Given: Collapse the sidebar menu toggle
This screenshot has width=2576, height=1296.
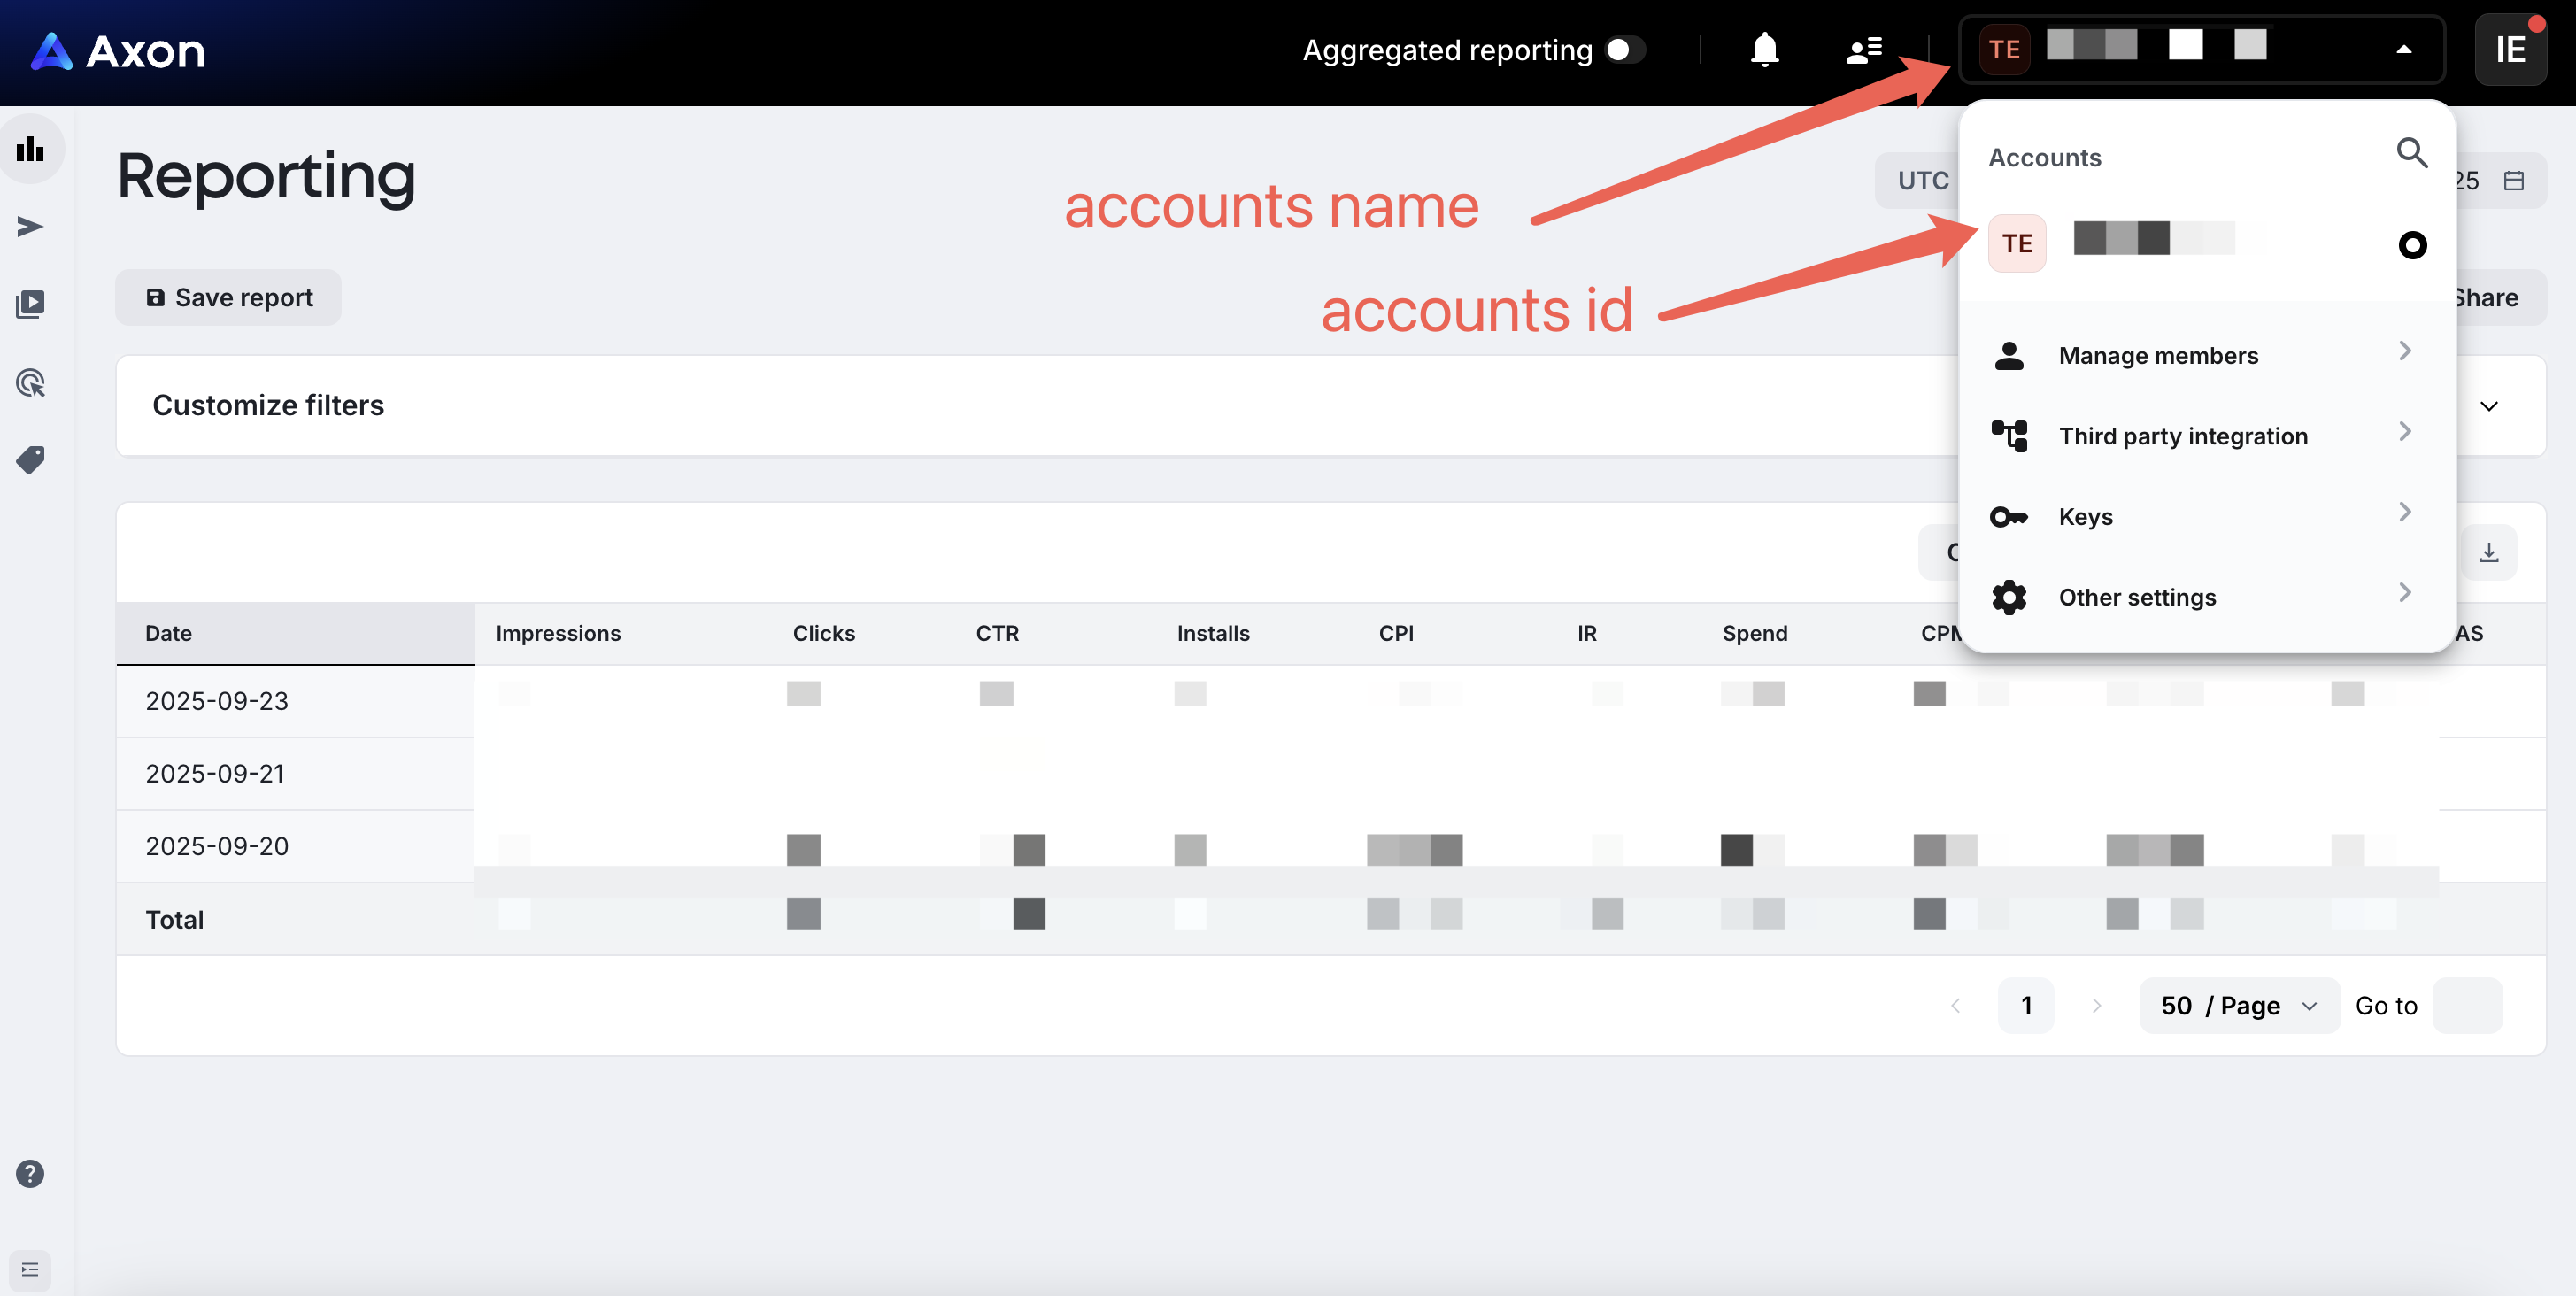Looking at the screenshot, I should pyautogui.click(x=31, y=1269).
